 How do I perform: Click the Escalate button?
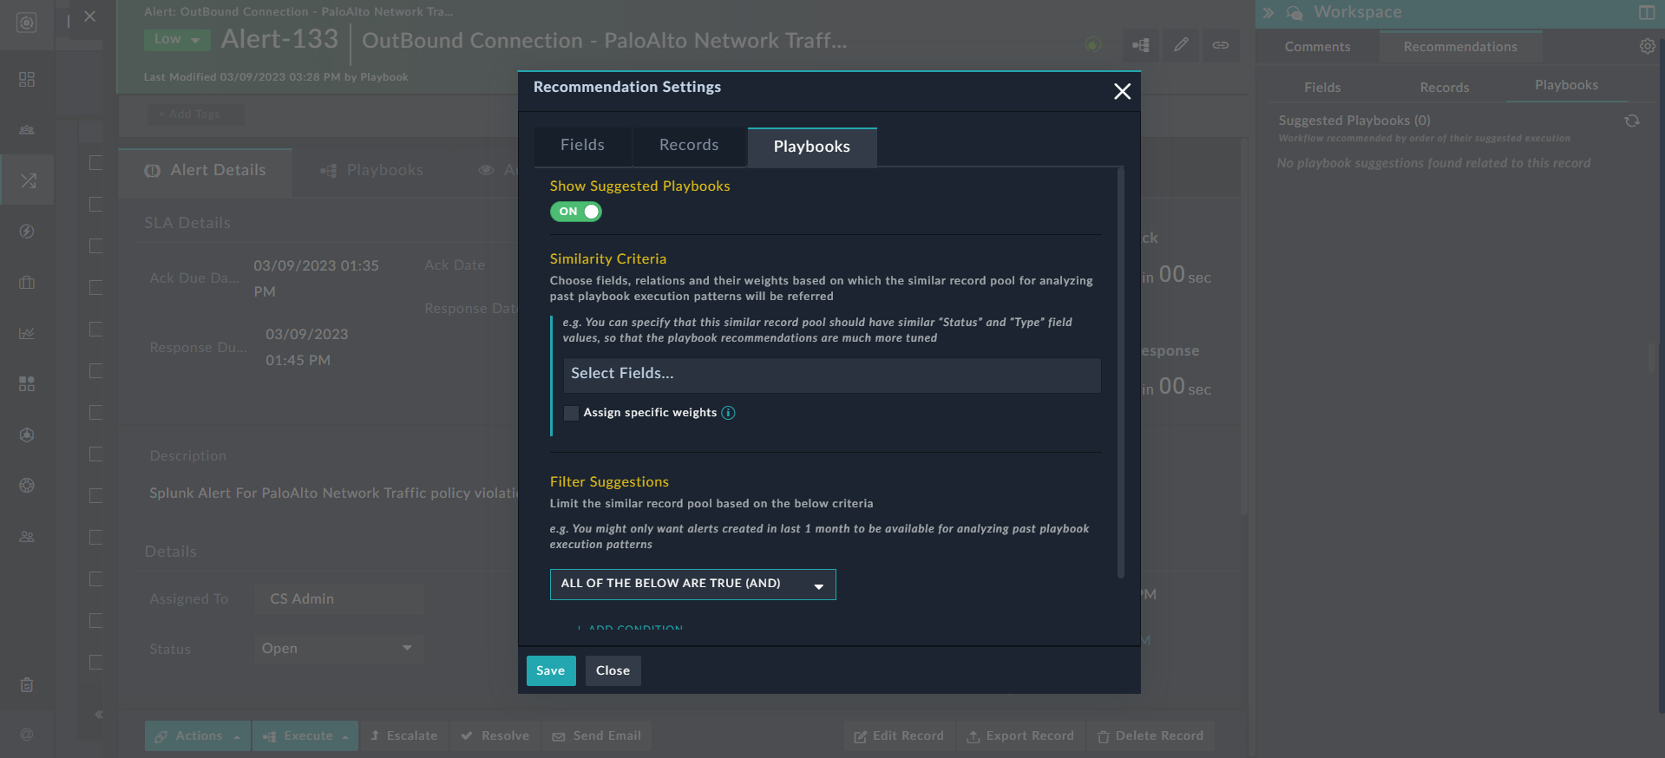404,735
